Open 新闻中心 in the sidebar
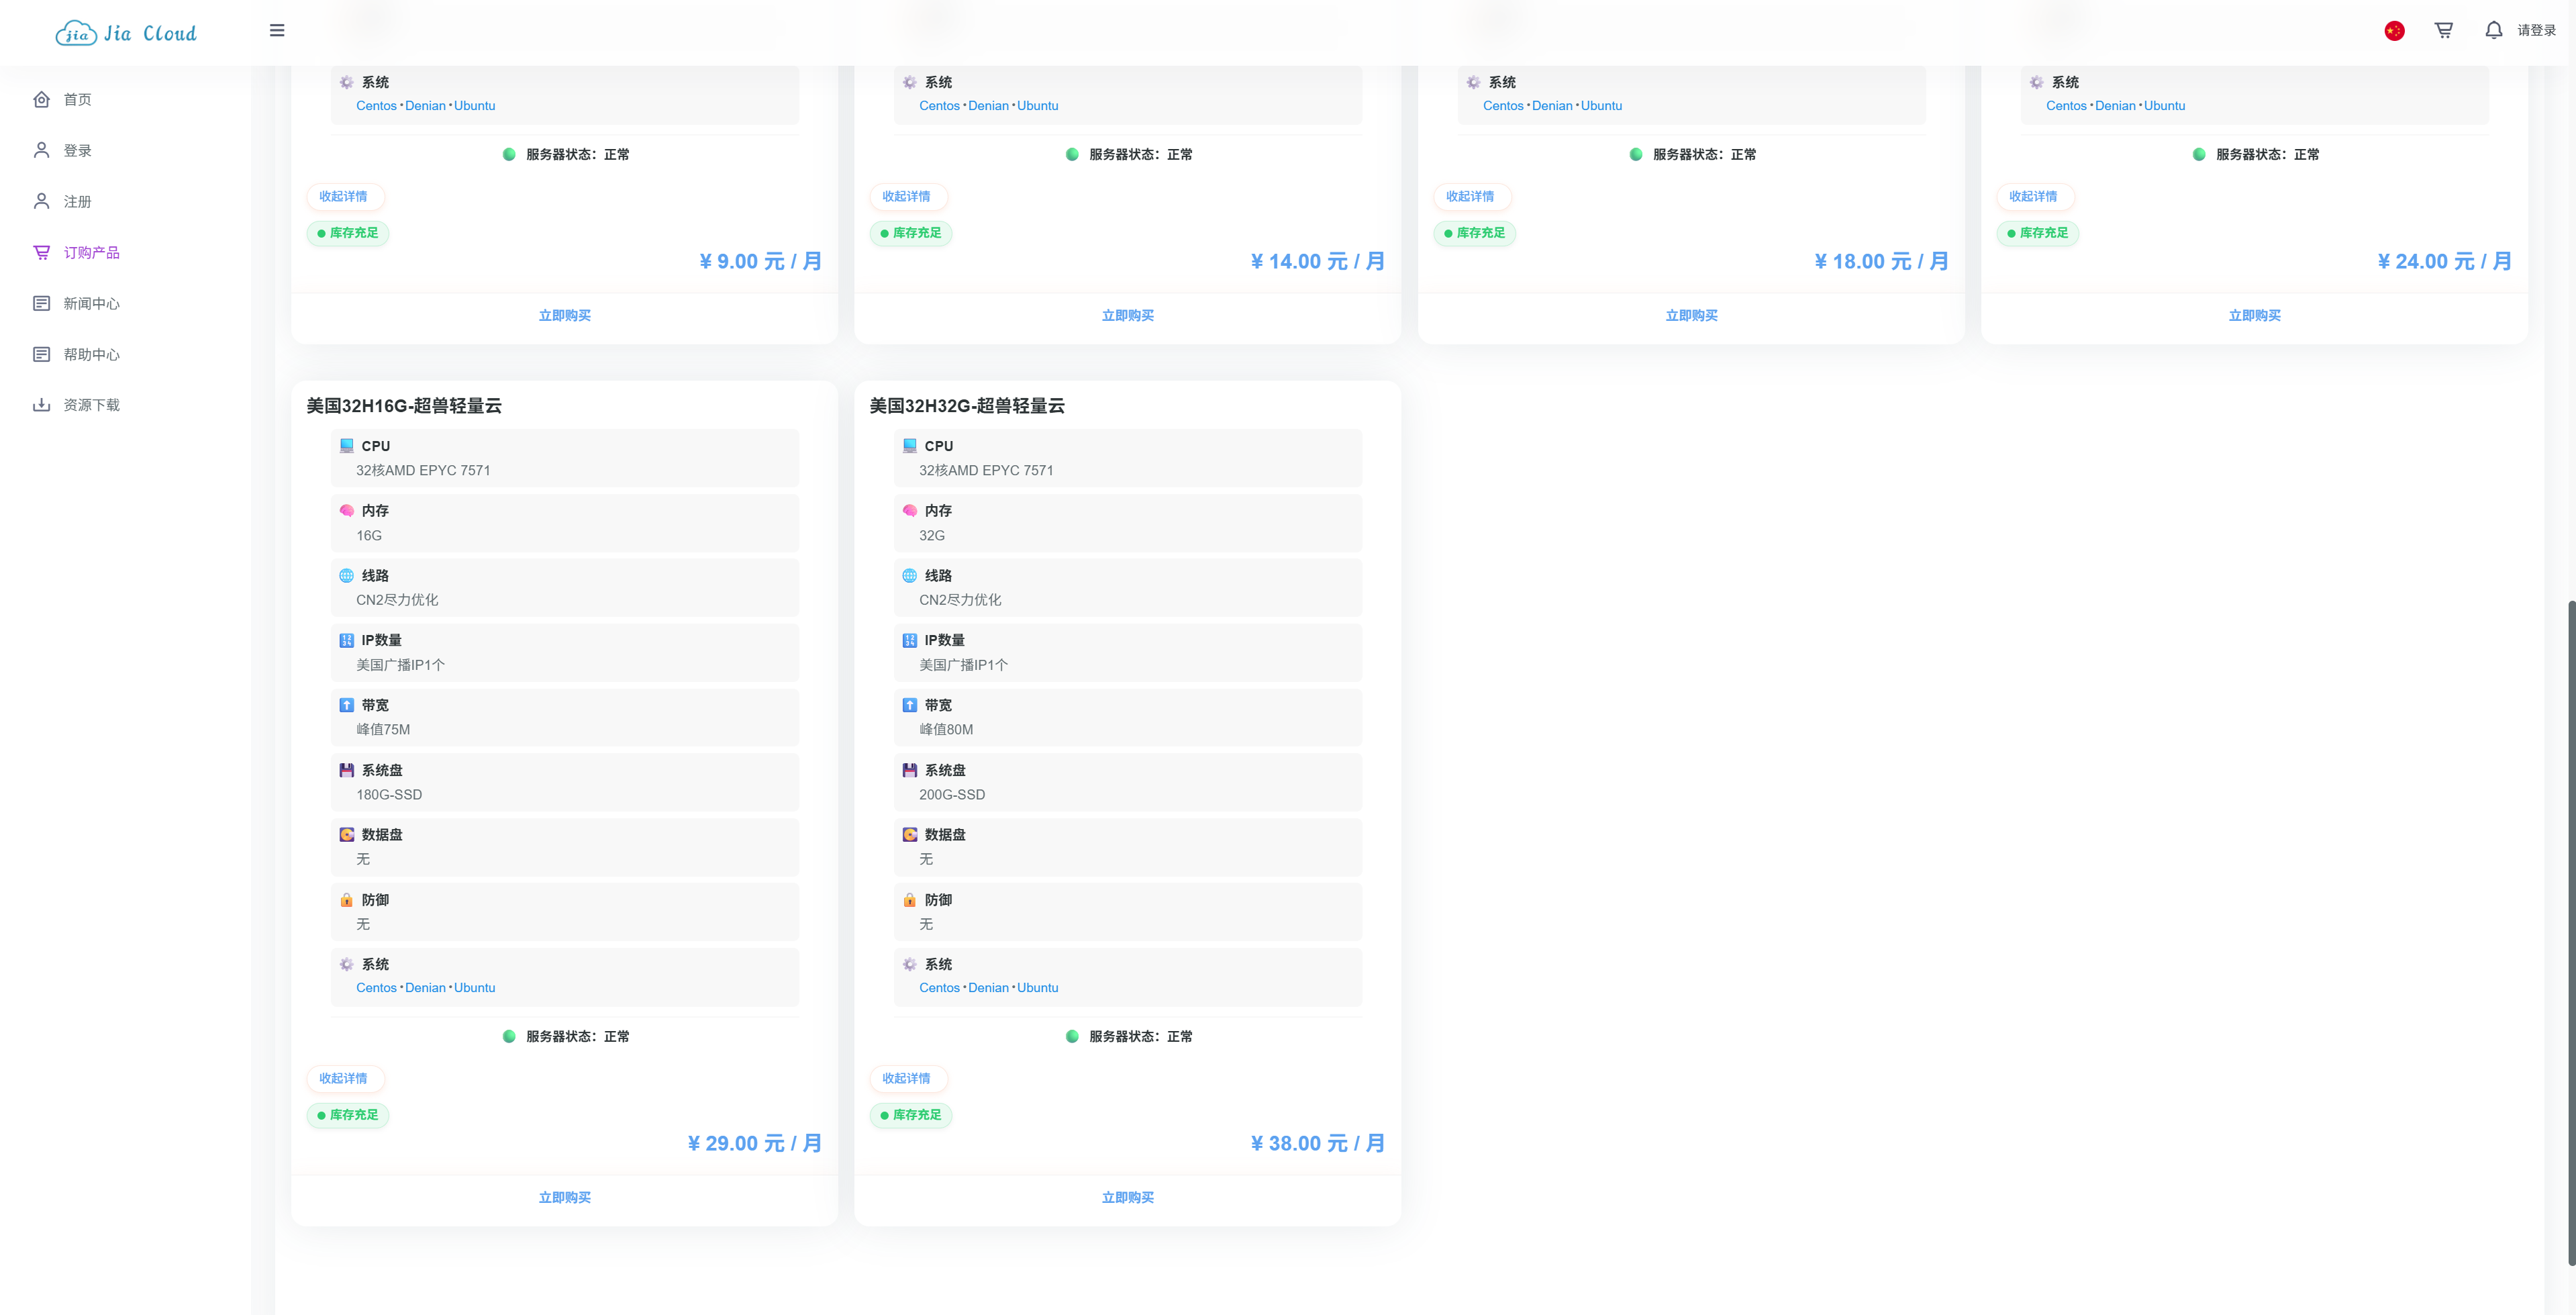 tap(91, 303)
